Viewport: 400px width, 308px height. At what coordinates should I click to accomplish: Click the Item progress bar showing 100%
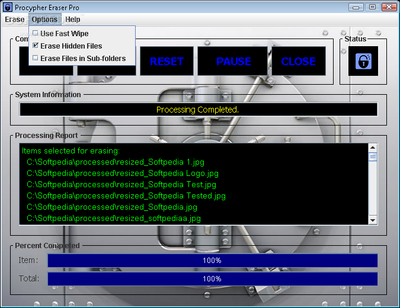click(x=213, y=261)
